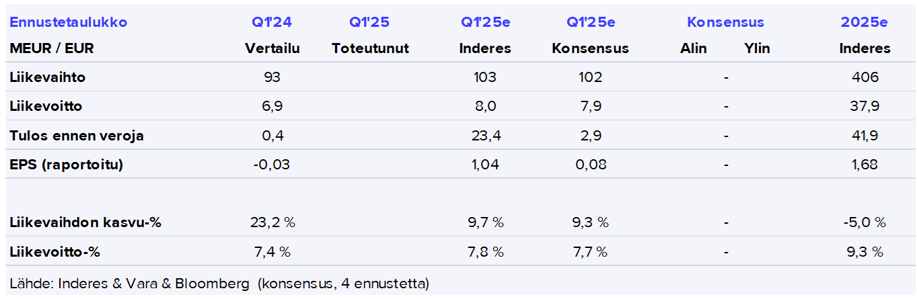Select the Liikevaihdon kasvu-% row label
Viewport: 917px width, 299px height.
click(x=85, y=222)
